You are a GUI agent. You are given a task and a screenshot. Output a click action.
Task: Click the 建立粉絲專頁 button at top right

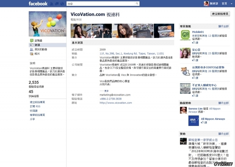(x=220, y=14)
